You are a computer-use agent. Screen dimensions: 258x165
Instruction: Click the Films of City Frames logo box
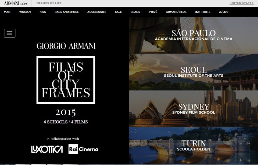[x=66, y=80]
